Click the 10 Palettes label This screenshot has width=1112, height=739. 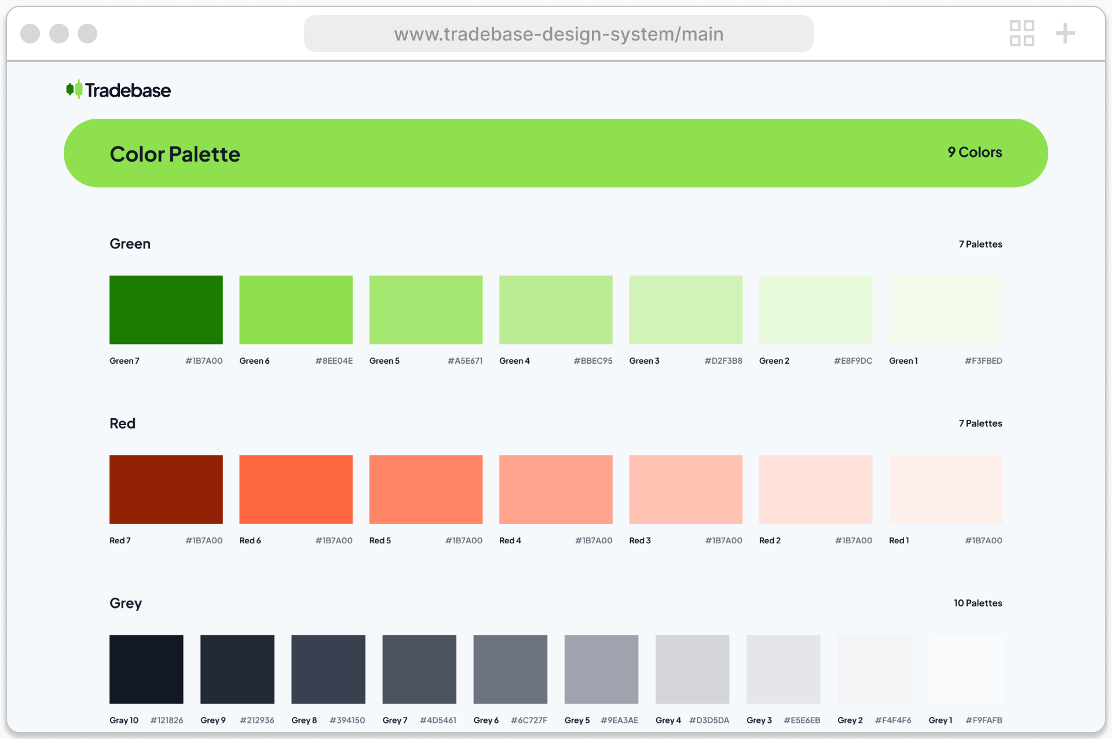pyautogui.click(x=978, y=603)
